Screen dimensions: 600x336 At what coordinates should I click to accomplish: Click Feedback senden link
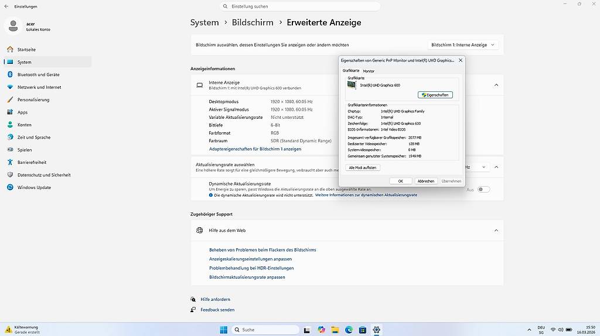[217, 310]
